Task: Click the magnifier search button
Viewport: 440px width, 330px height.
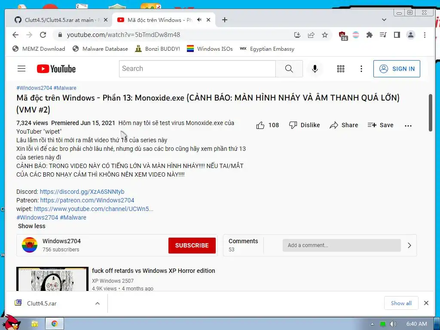Action: (x=289, y=69)
